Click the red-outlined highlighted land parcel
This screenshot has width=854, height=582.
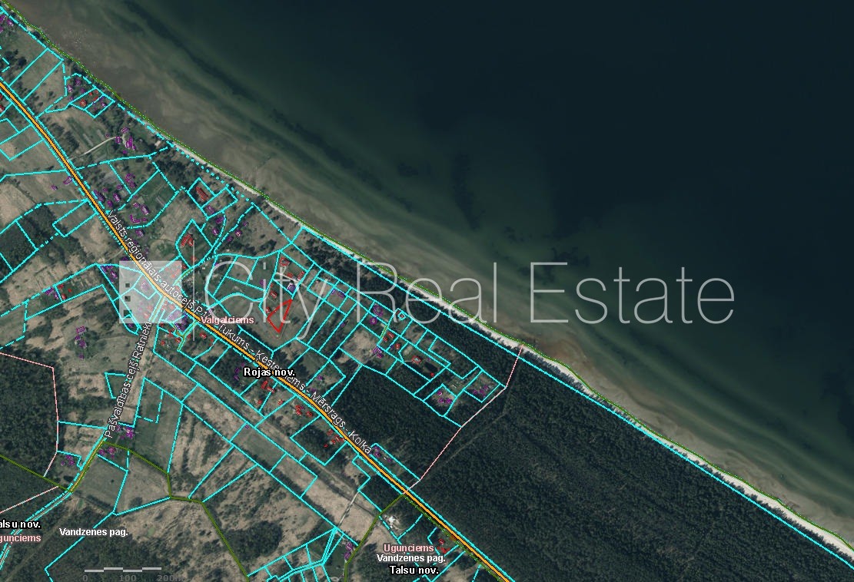[279, 316]
